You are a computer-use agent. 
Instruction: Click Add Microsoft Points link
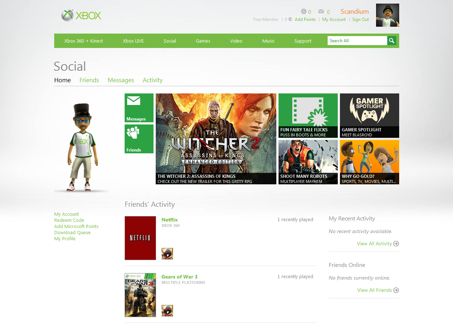[76, 227]
